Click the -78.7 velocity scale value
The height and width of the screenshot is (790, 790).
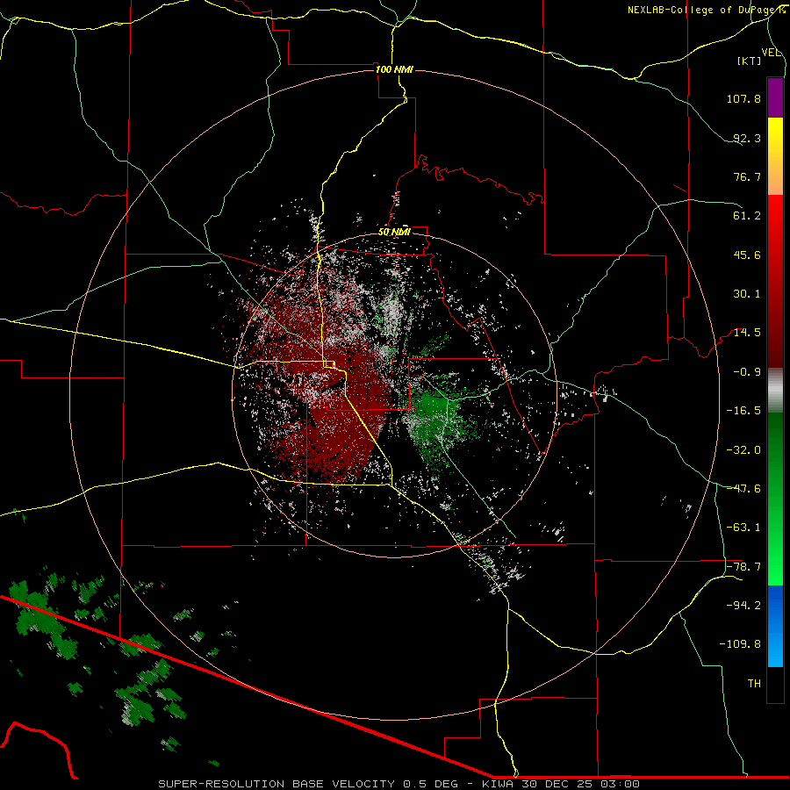tap(743, 567)
